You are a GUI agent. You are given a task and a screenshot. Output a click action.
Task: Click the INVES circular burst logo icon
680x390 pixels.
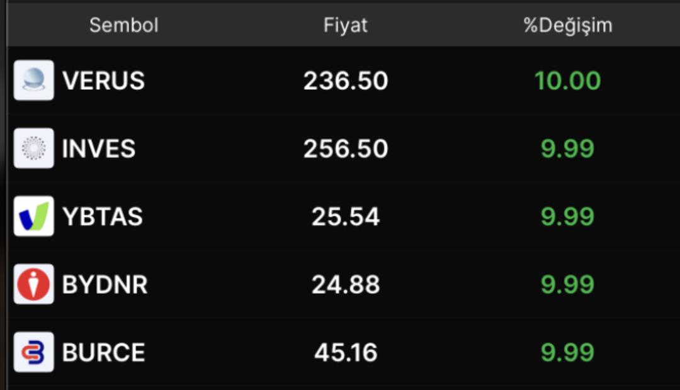(35, 148)
